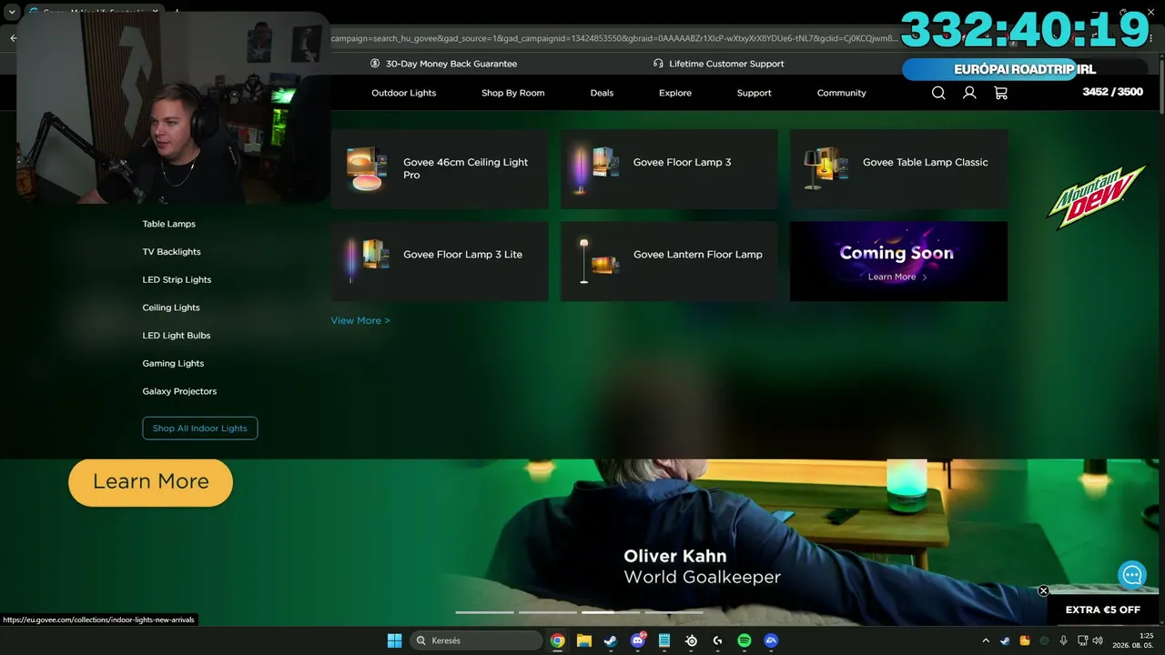The width and height of the screenshot is (1165, 655).
Task: Open the shopping cart icon
Action: [x=1000, y=93]
